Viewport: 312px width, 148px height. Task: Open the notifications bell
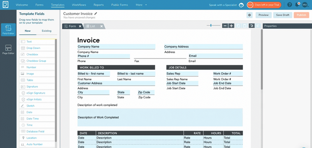click(297, 5)
